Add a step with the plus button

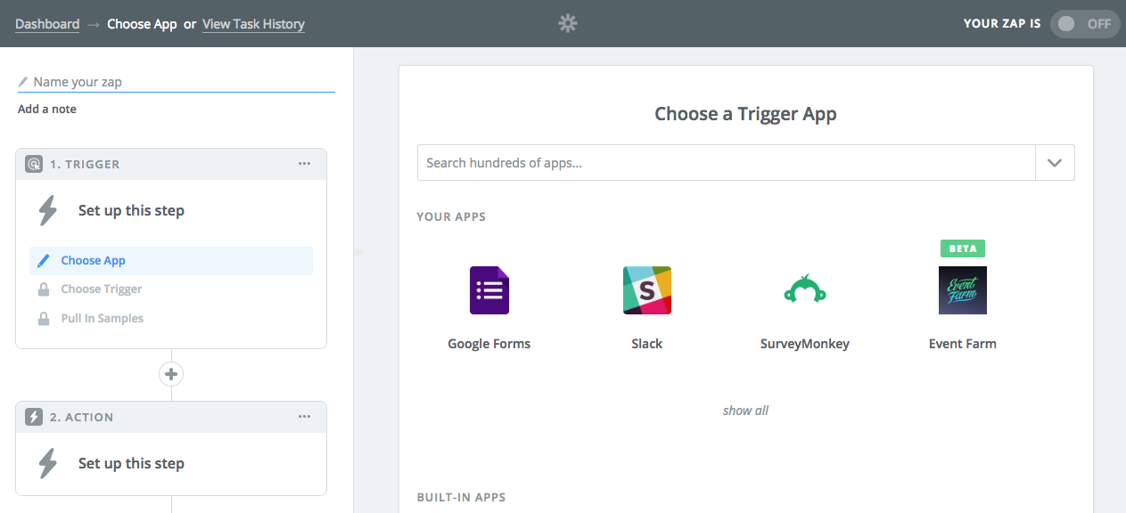(x=171, y=374)
